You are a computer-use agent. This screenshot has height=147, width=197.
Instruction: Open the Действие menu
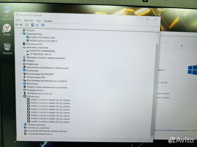pos(29,20)
